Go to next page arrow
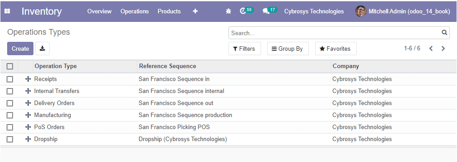Screen dimensions: 457x162 (x=443, y=49)
